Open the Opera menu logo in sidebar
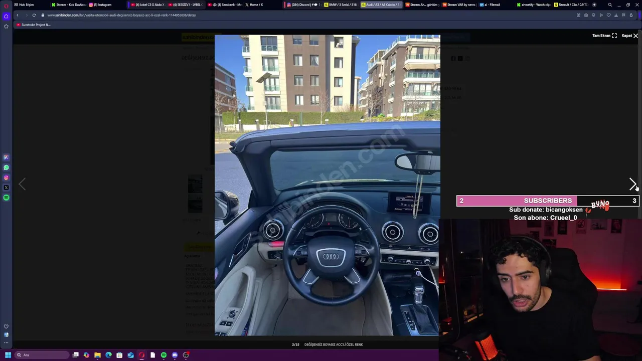Image resolution: width=642 pixels, height=361 pixels. pos(6,6)
